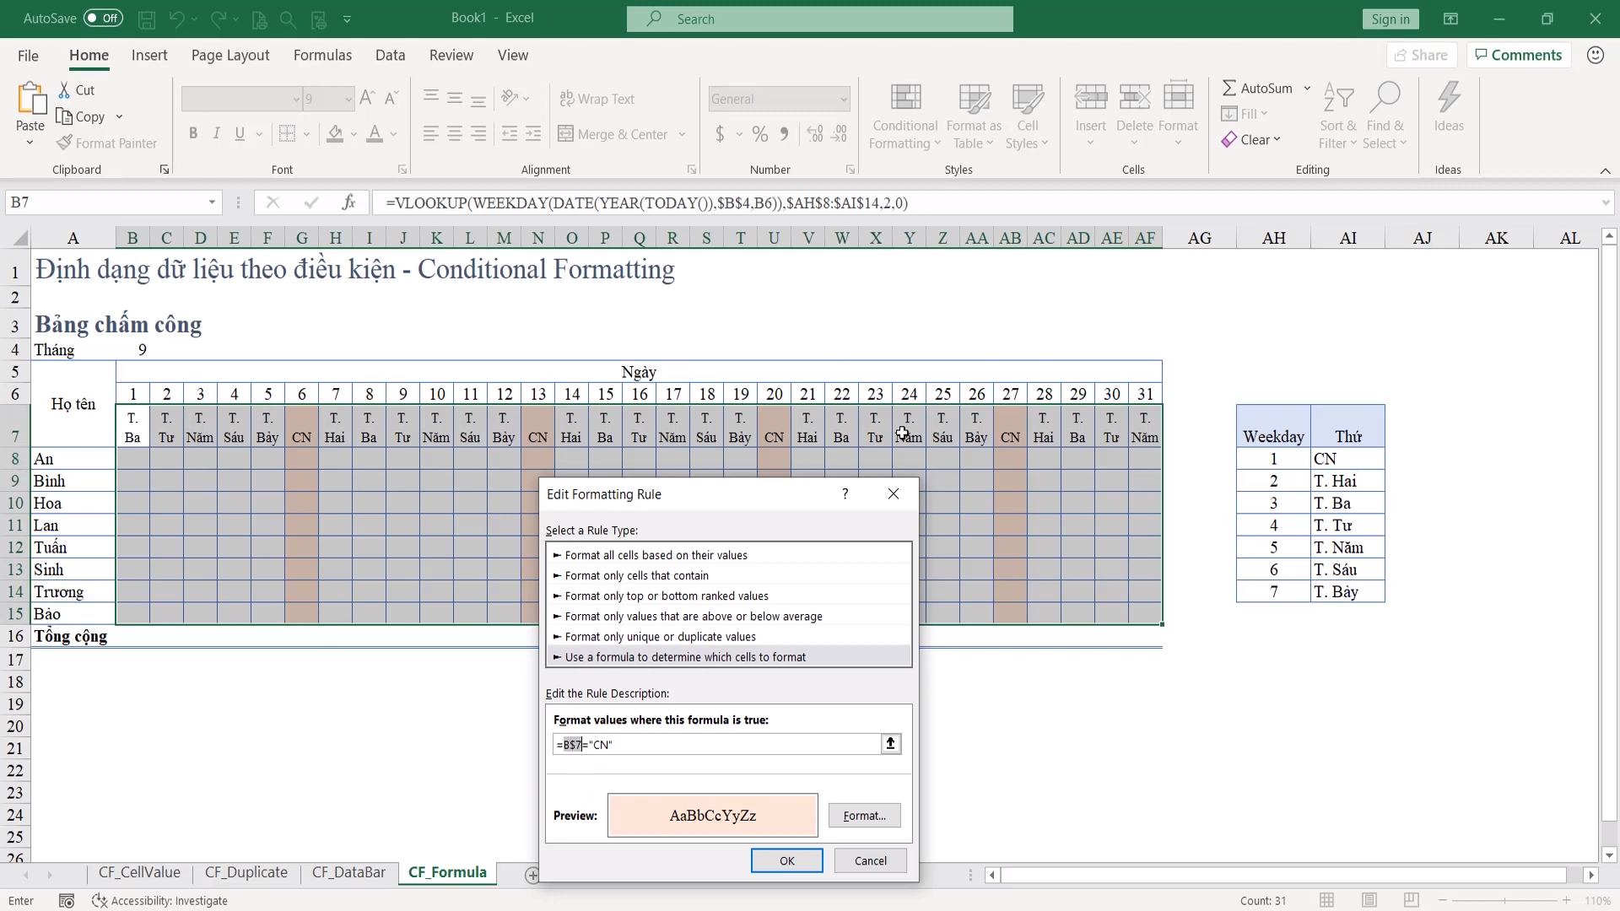Image resolution: width=1620 pixels, height=911 pixels.
Task: Click the Insert Function fx icon
Action: pos(348,202)
